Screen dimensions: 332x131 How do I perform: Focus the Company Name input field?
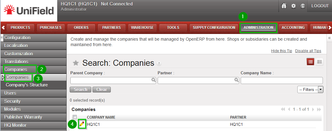(x=281, y=80)
